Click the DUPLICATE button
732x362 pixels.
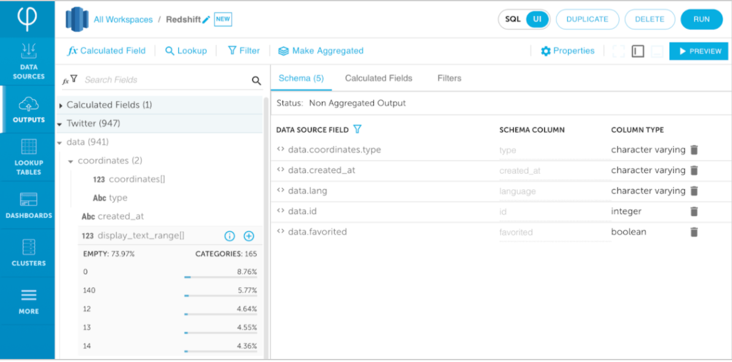tap(586, 19)
